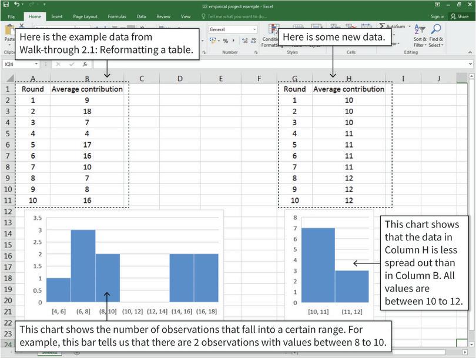Click the Conditional Formatting icon

[x=273, y=28]
